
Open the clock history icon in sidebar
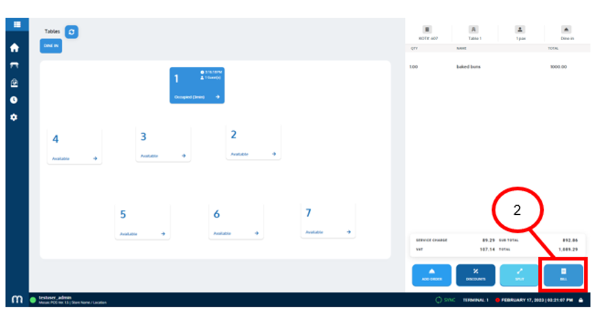tap(15, 100)
